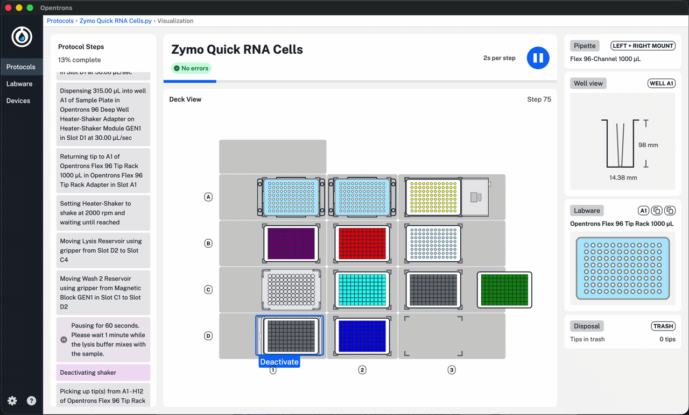689x415 pixels.
Task: Click the 'Well view' panel label
Action: click(x=588, y=83)
